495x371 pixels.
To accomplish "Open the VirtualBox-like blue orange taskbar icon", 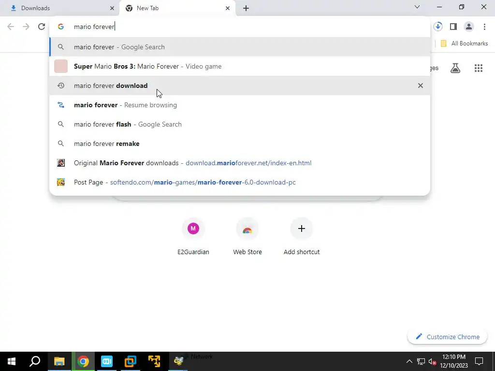I will click(x=131, y=361).
